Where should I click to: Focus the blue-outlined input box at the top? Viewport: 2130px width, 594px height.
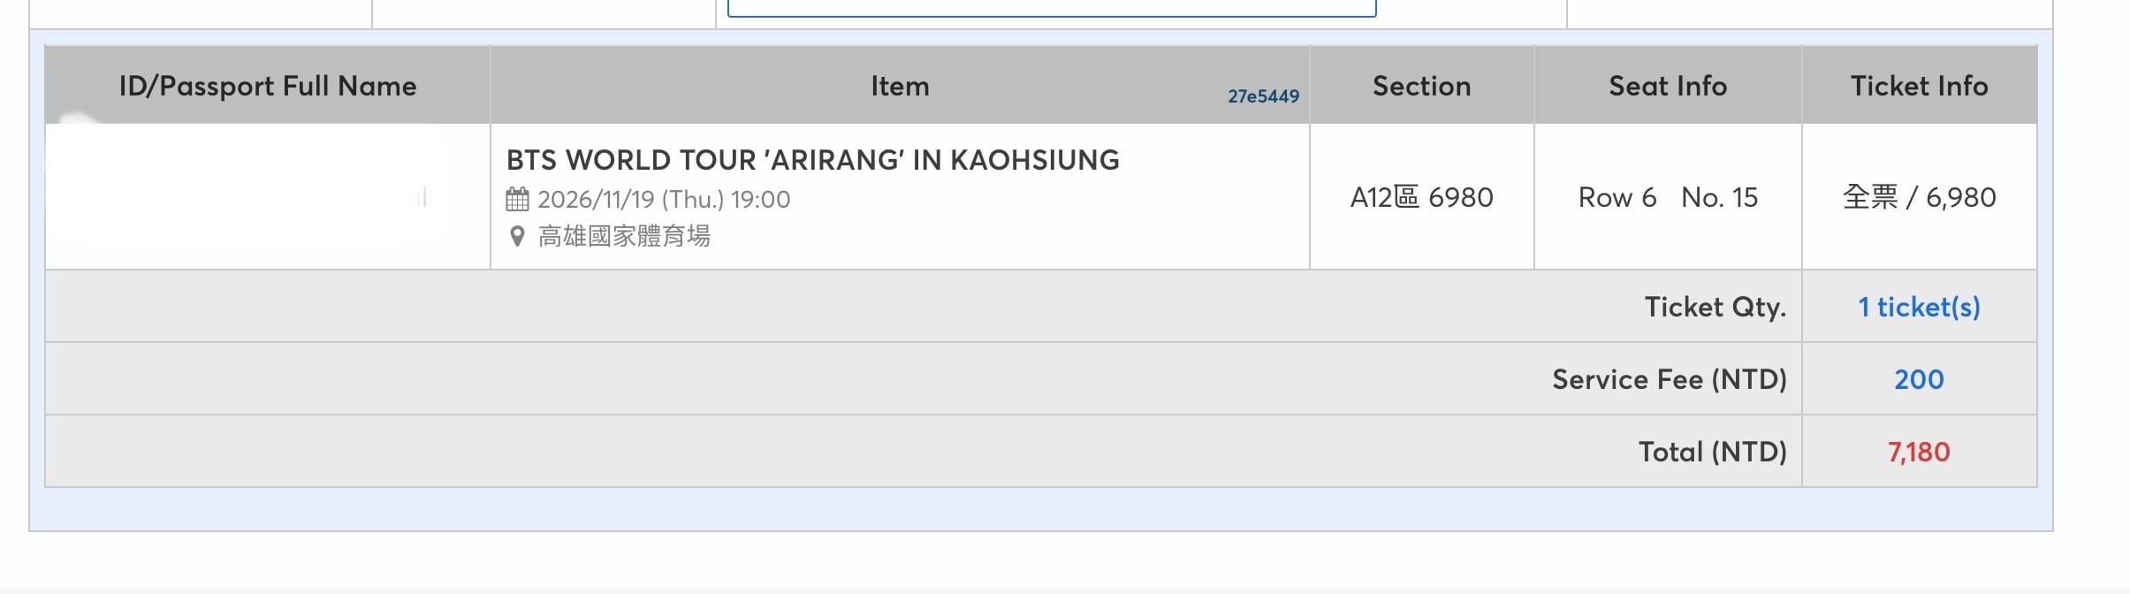[1052, 8]
